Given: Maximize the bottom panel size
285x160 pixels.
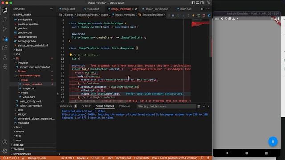Looking at the screenshot, I should pyautogui.click(x=204, y=106).
